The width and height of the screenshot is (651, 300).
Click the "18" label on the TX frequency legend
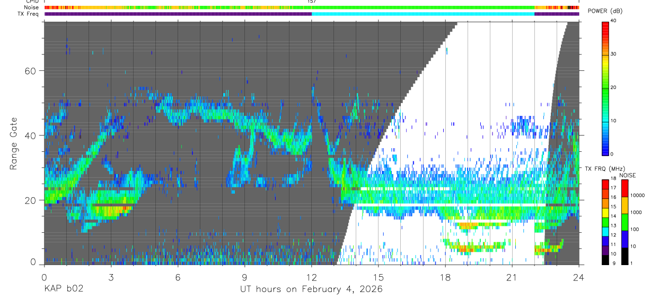click(x=613, y=179)
